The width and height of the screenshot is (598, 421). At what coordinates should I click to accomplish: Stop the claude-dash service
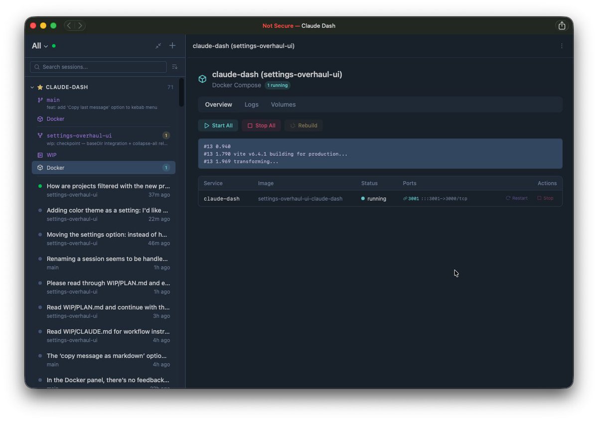(x=545, y=198)
